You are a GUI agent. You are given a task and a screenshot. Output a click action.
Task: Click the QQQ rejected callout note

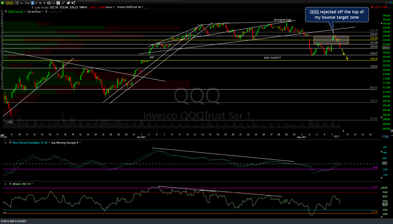(x=337, y=14)
